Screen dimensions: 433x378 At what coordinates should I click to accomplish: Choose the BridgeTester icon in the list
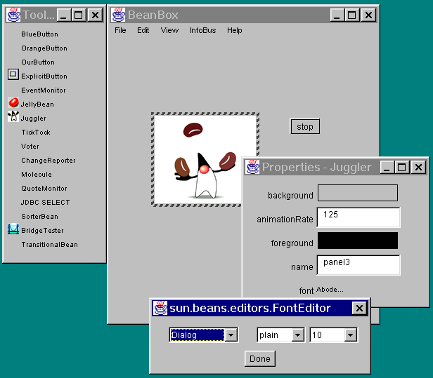[13, 229]
